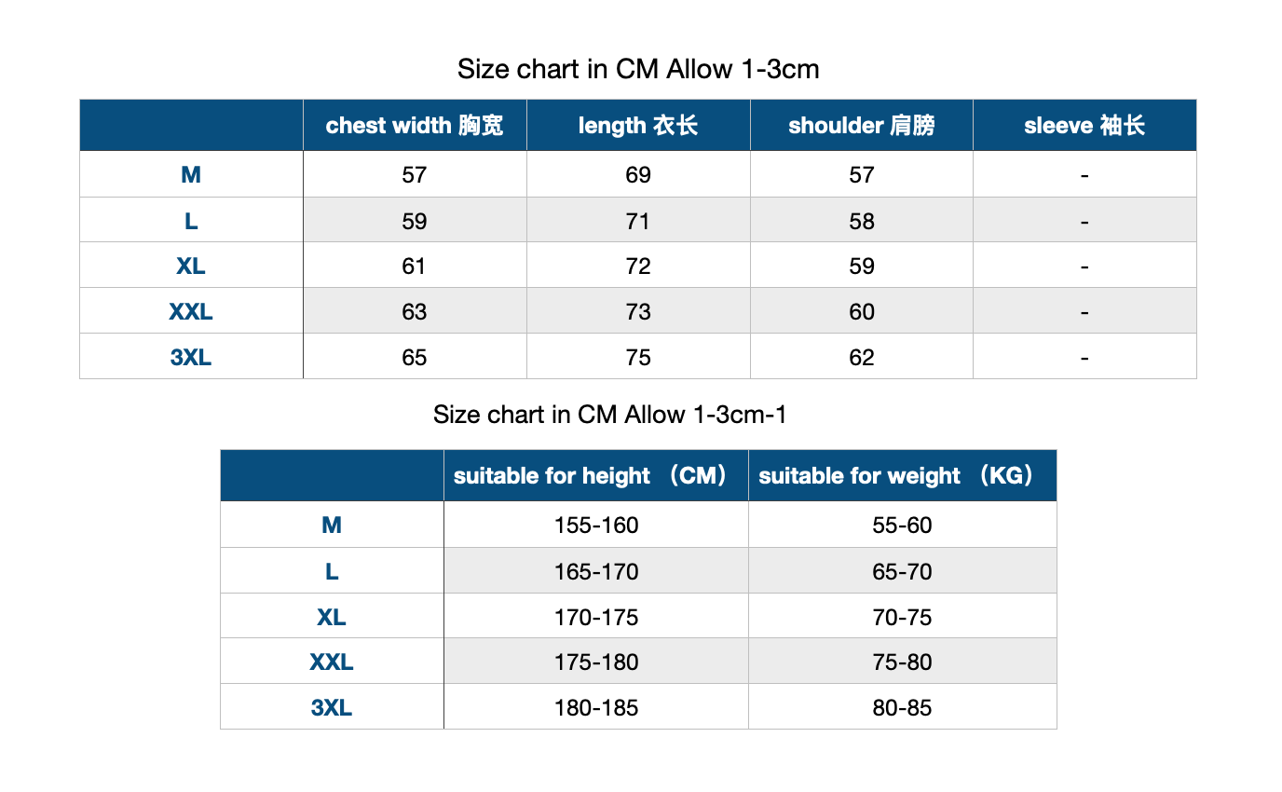Click the weight range 65-70 cell
The width and height of the screenshot is (1282, 792).
(903, 571)
